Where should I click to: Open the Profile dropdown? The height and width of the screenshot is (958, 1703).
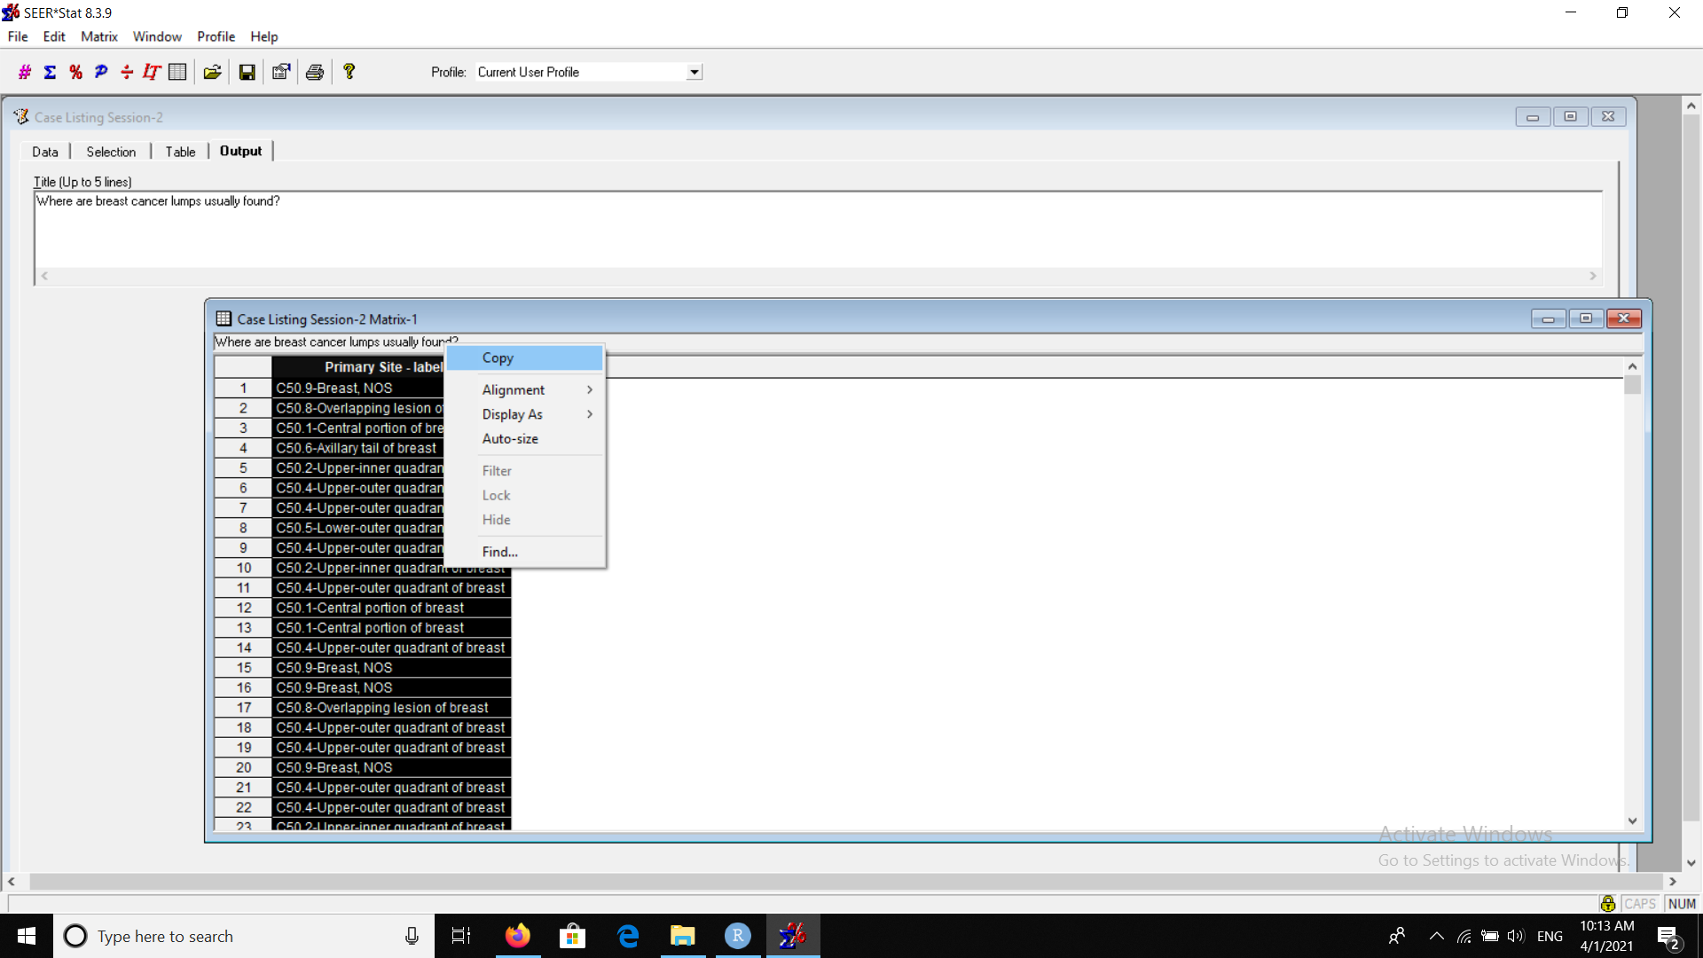[x=695, y=72]
